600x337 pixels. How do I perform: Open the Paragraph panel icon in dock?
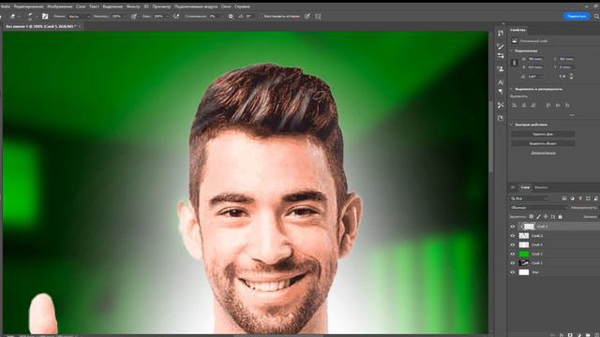click(x=501, y=92)
